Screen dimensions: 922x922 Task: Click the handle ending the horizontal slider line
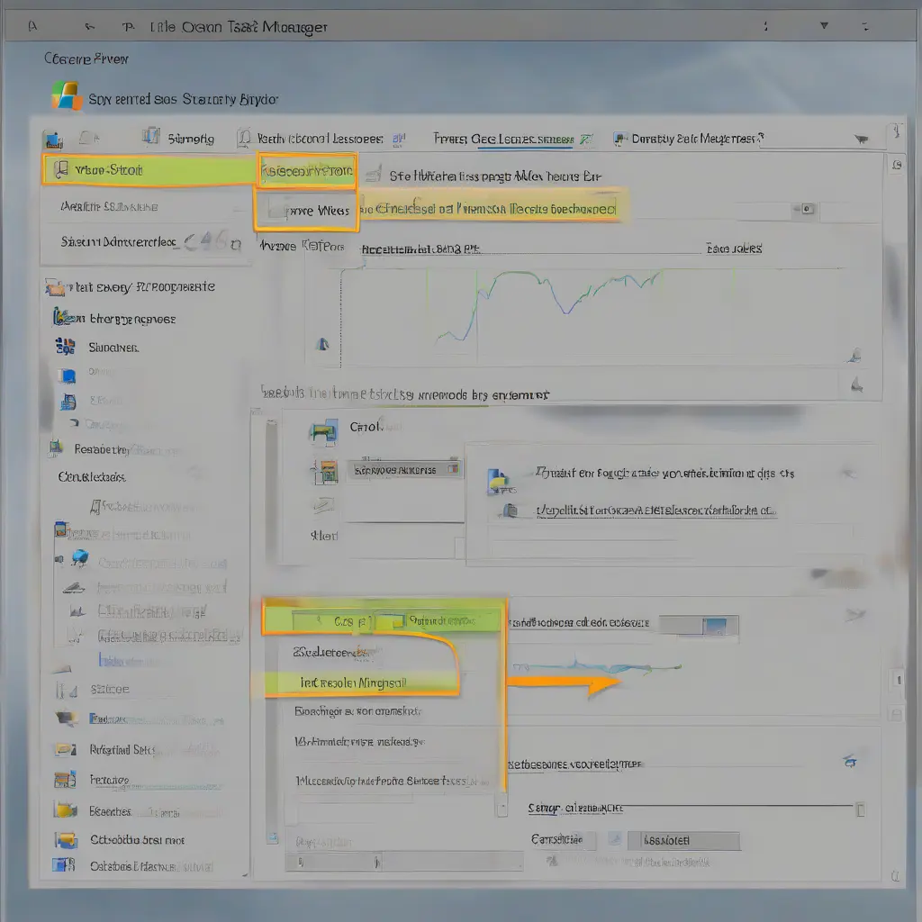pyautogui.click(x=860, y=809)
